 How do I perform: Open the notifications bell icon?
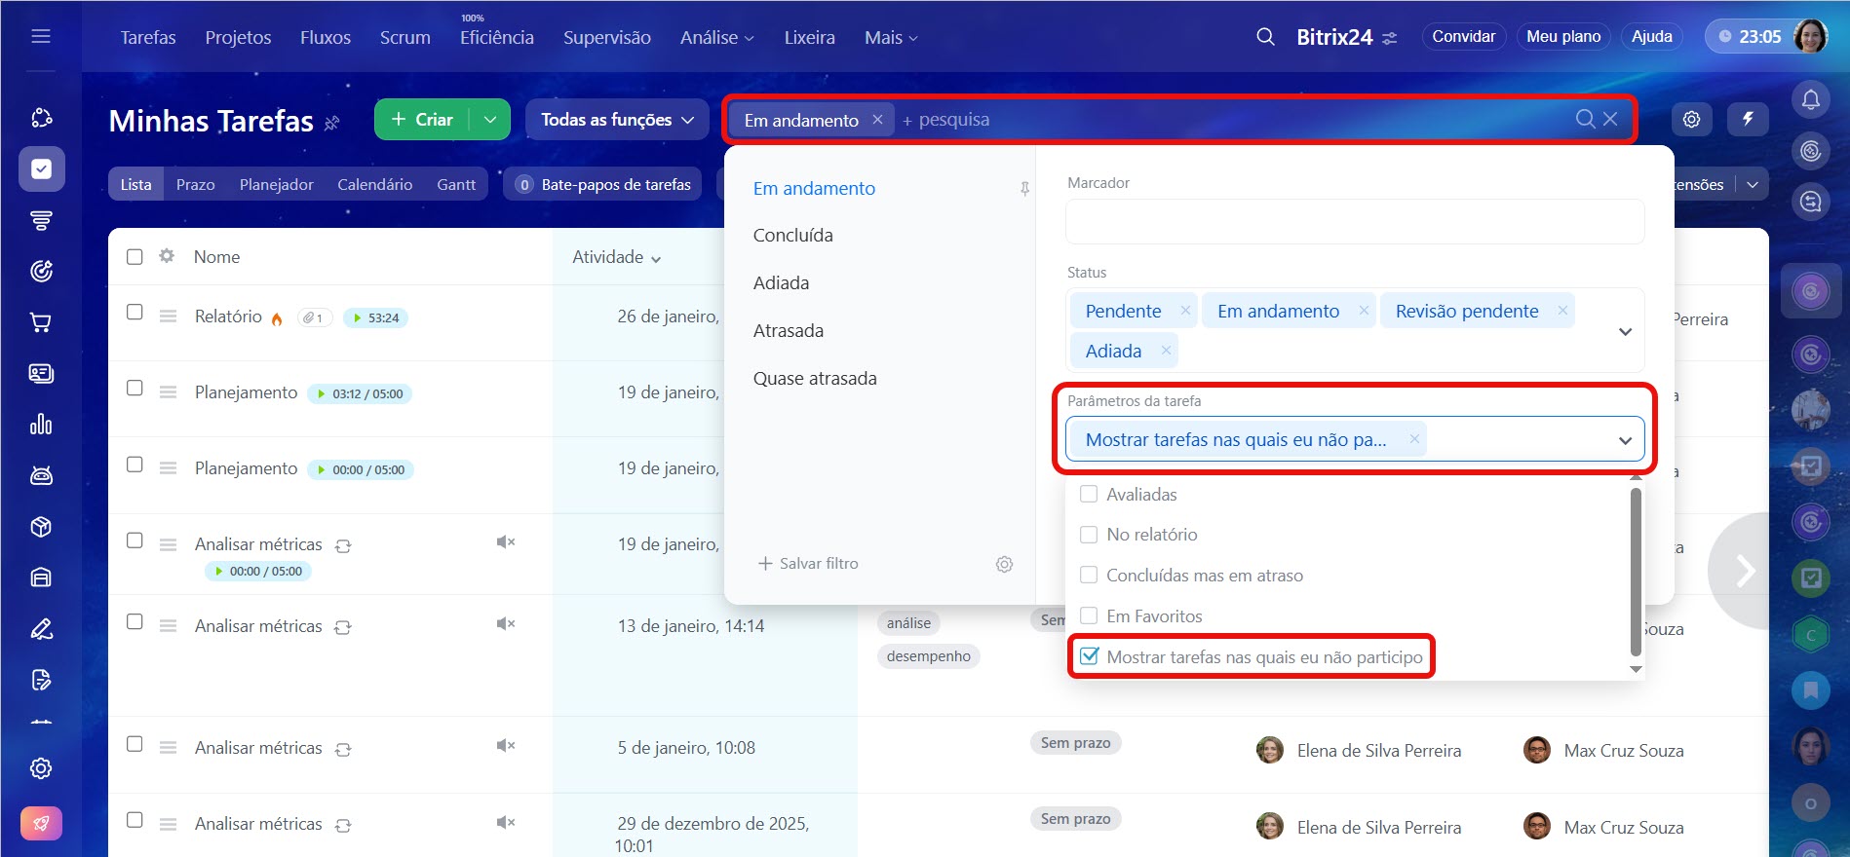tap(1810, 99)
